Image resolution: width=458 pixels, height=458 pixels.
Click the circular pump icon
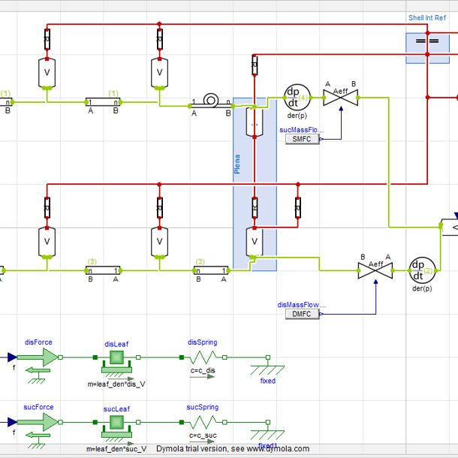pos(211,101)
